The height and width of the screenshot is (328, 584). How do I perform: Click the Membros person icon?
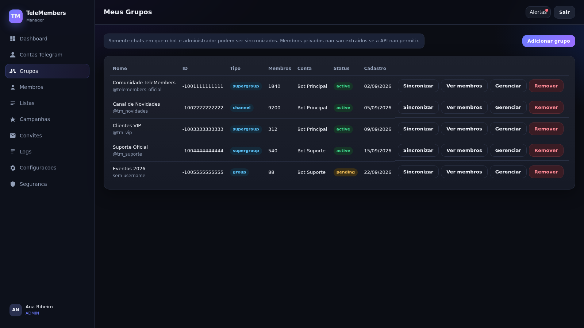13,87
